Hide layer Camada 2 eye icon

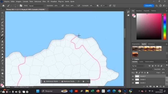click(x=133, y=83)
